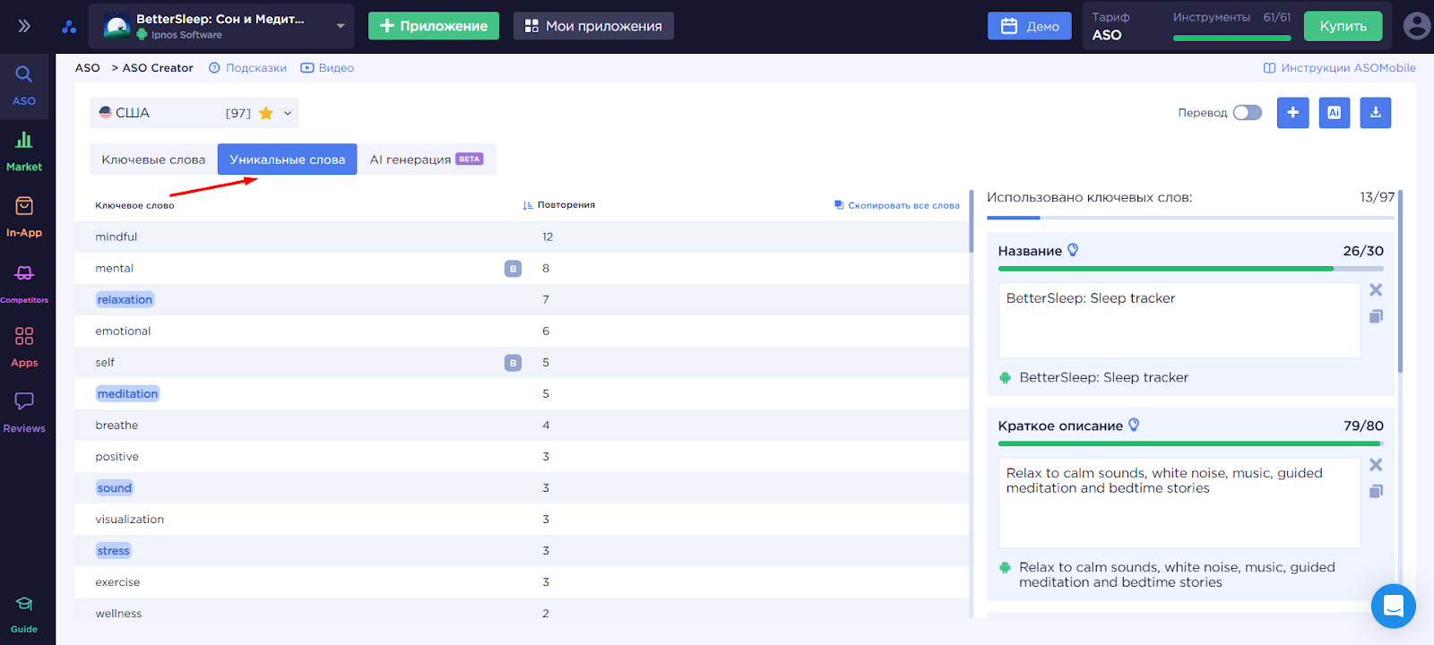Click into the Краткое описание text field
The width and height of the screenshot is (1434, 645).
(1179, 503)
